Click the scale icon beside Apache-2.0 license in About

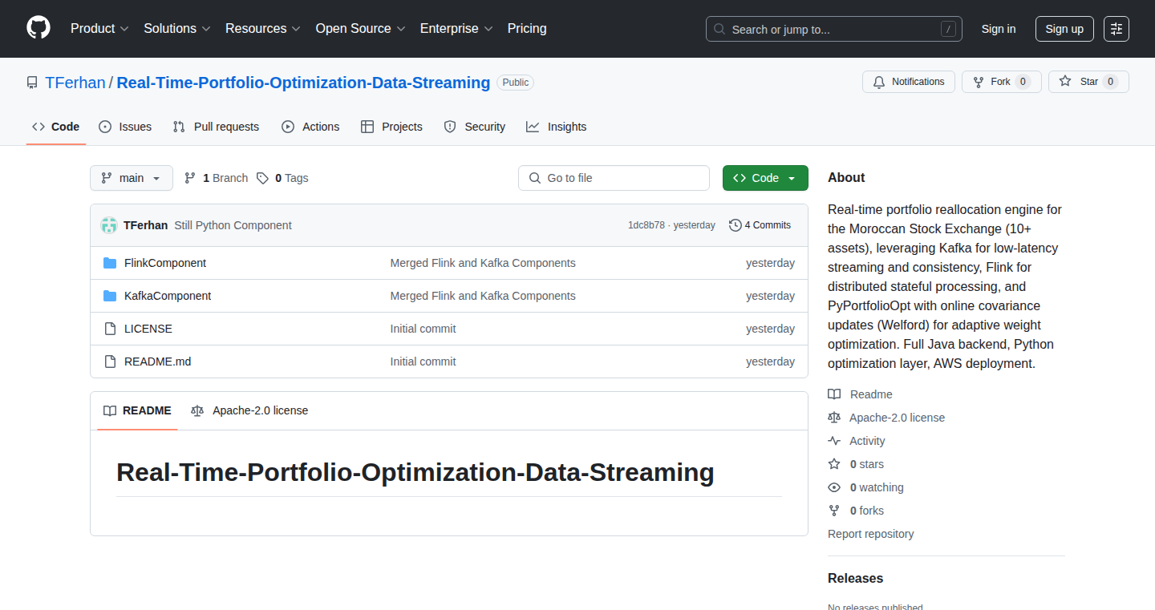pos(834,418)
